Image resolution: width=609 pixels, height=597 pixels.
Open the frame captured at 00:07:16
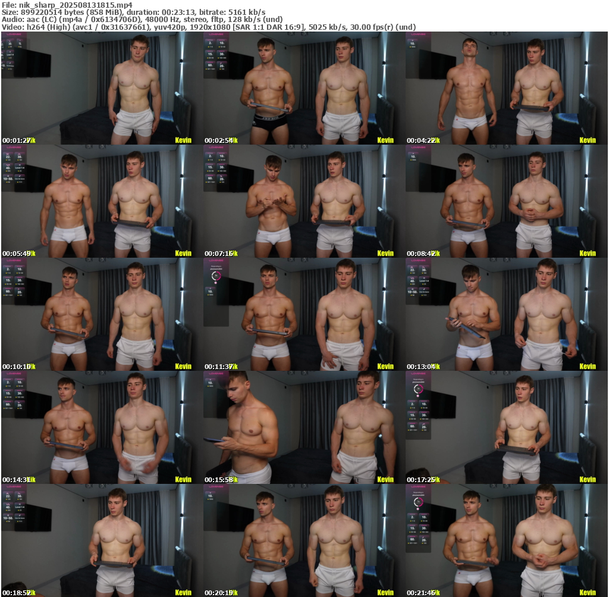pos(304,201)
